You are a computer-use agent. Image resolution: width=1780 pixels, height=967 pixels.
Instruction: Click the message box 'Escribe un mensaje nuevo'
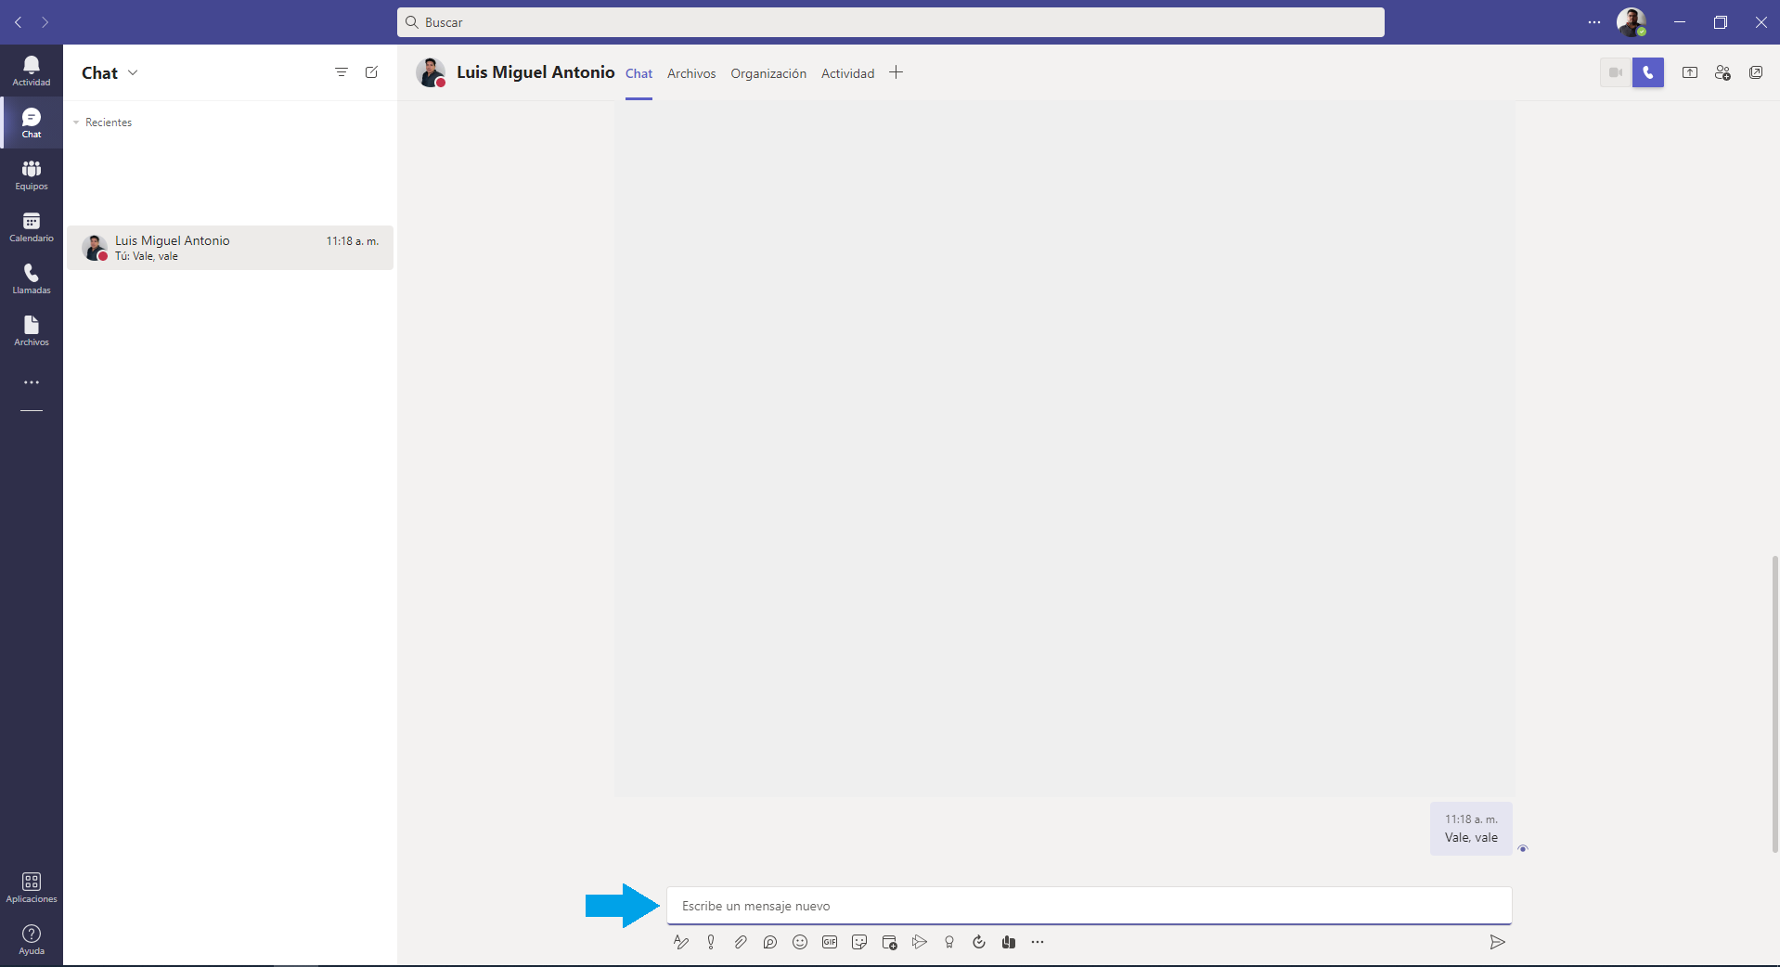pos(1089,906)
